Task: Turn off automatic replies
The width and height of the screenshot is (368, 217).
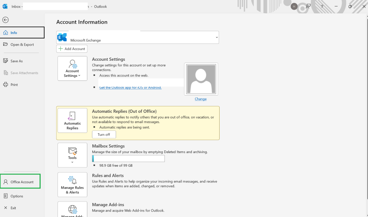Action: click(x=104, y=134)
